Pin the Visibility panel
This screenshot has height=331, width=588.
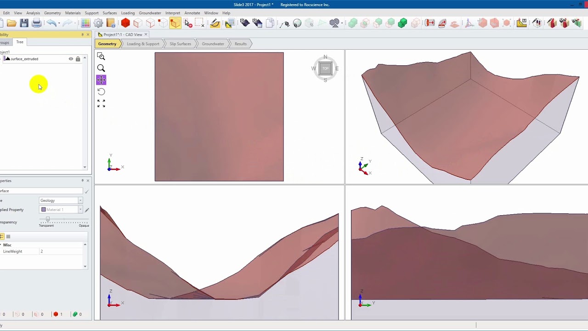click(83, 34)
